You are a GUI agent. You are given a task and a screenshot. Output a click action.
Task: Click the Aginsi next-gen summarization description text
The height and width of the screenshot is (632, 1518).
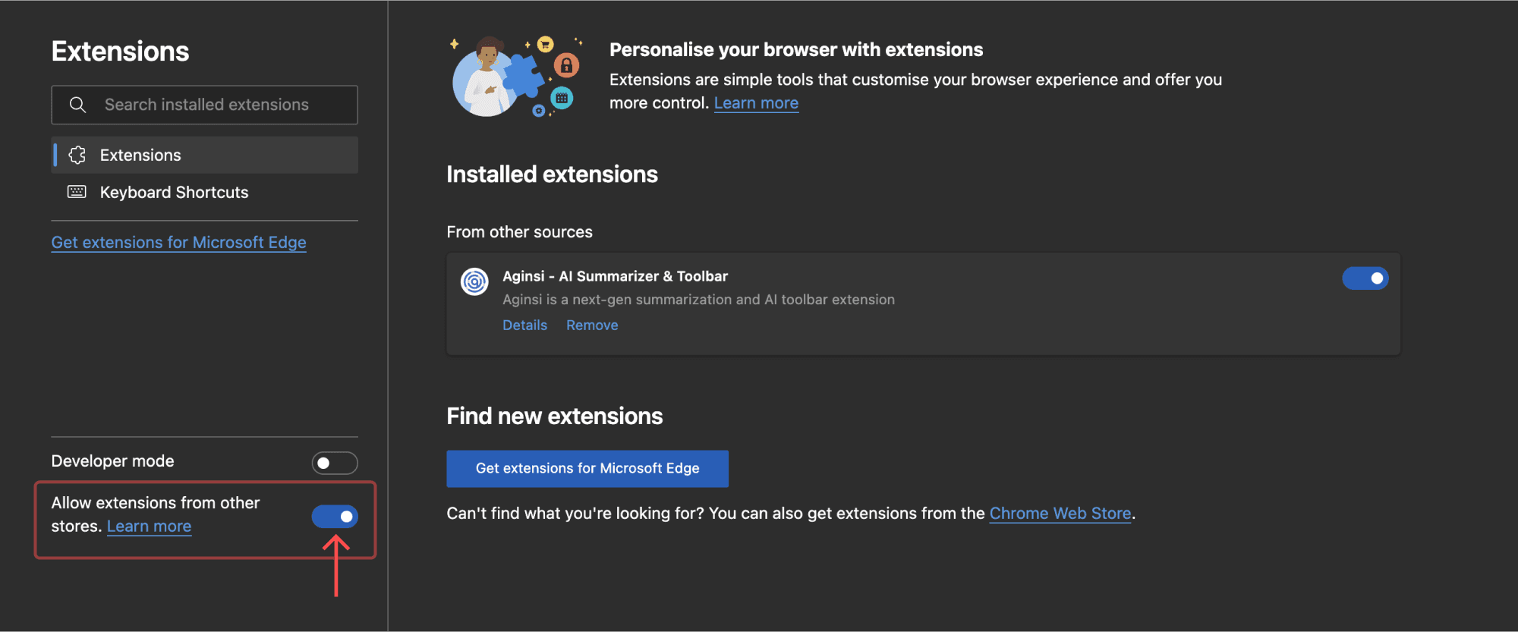pos(698,300)
